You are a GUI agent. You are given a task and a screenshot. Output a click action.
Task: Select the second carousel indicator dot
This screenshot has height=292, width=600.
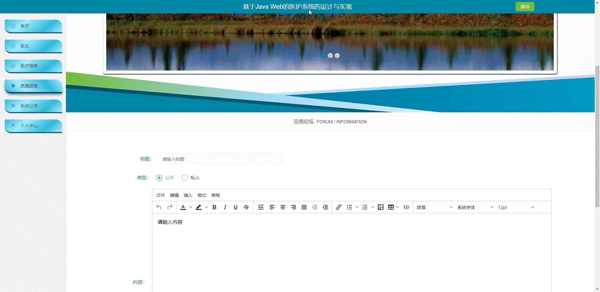(x=330, y=56)
